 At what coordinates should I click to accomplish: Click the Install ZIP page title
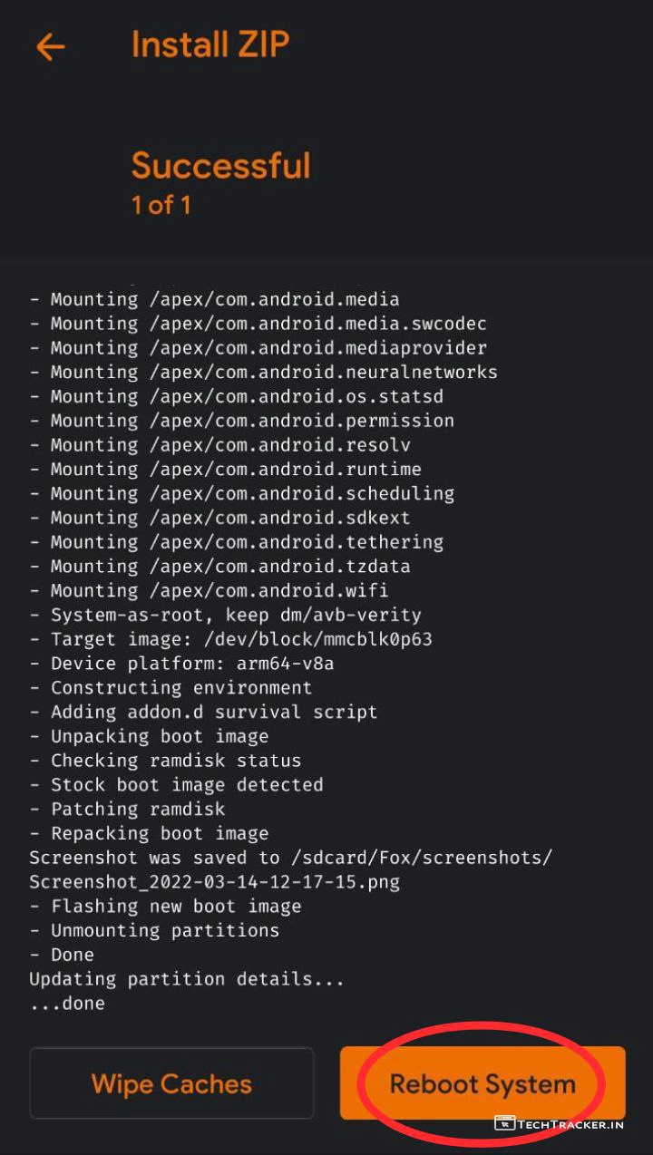click(210, 45)
